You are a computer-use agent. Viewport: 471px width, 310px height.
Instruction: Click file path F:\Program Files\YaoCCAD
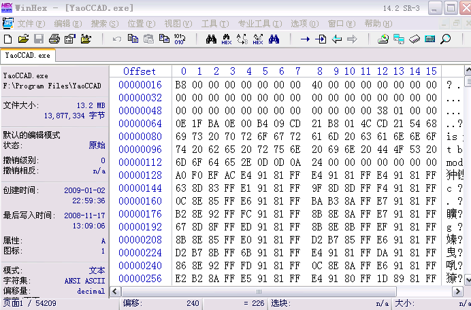tap(52, 86)
